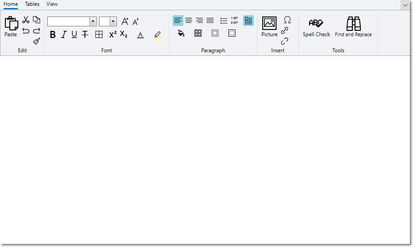This screenshot has height=247, width=413.
Task: Toggle Italic formatting
Action: [x=64, y=34]
